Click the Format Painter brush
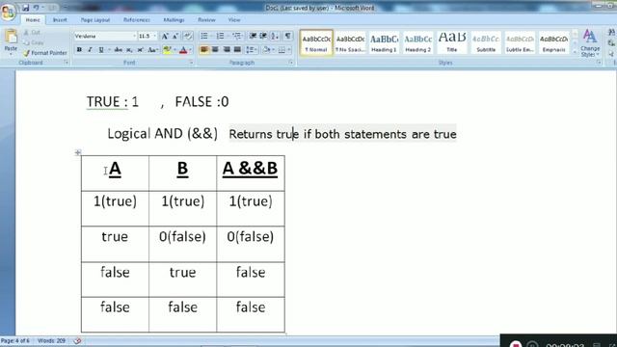 click(27, 53)
